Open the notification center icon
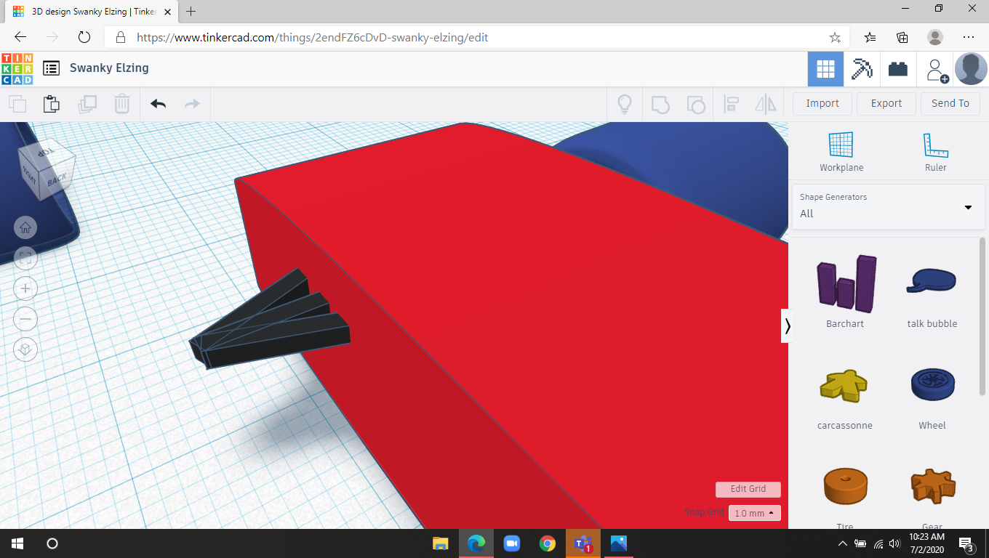The image size is (989, 558). click(967, 543)
